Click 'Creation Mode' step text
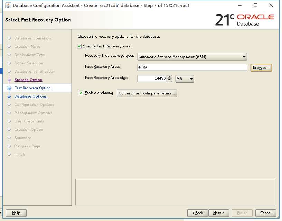Image resolution: width=282 pixels, height=221 pixels. point(27,46)
